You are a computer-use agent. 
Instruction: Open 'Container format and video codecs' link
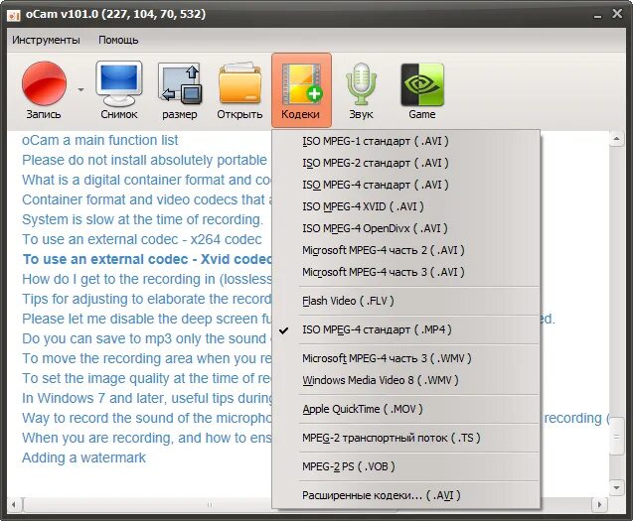tap(146, 199)
